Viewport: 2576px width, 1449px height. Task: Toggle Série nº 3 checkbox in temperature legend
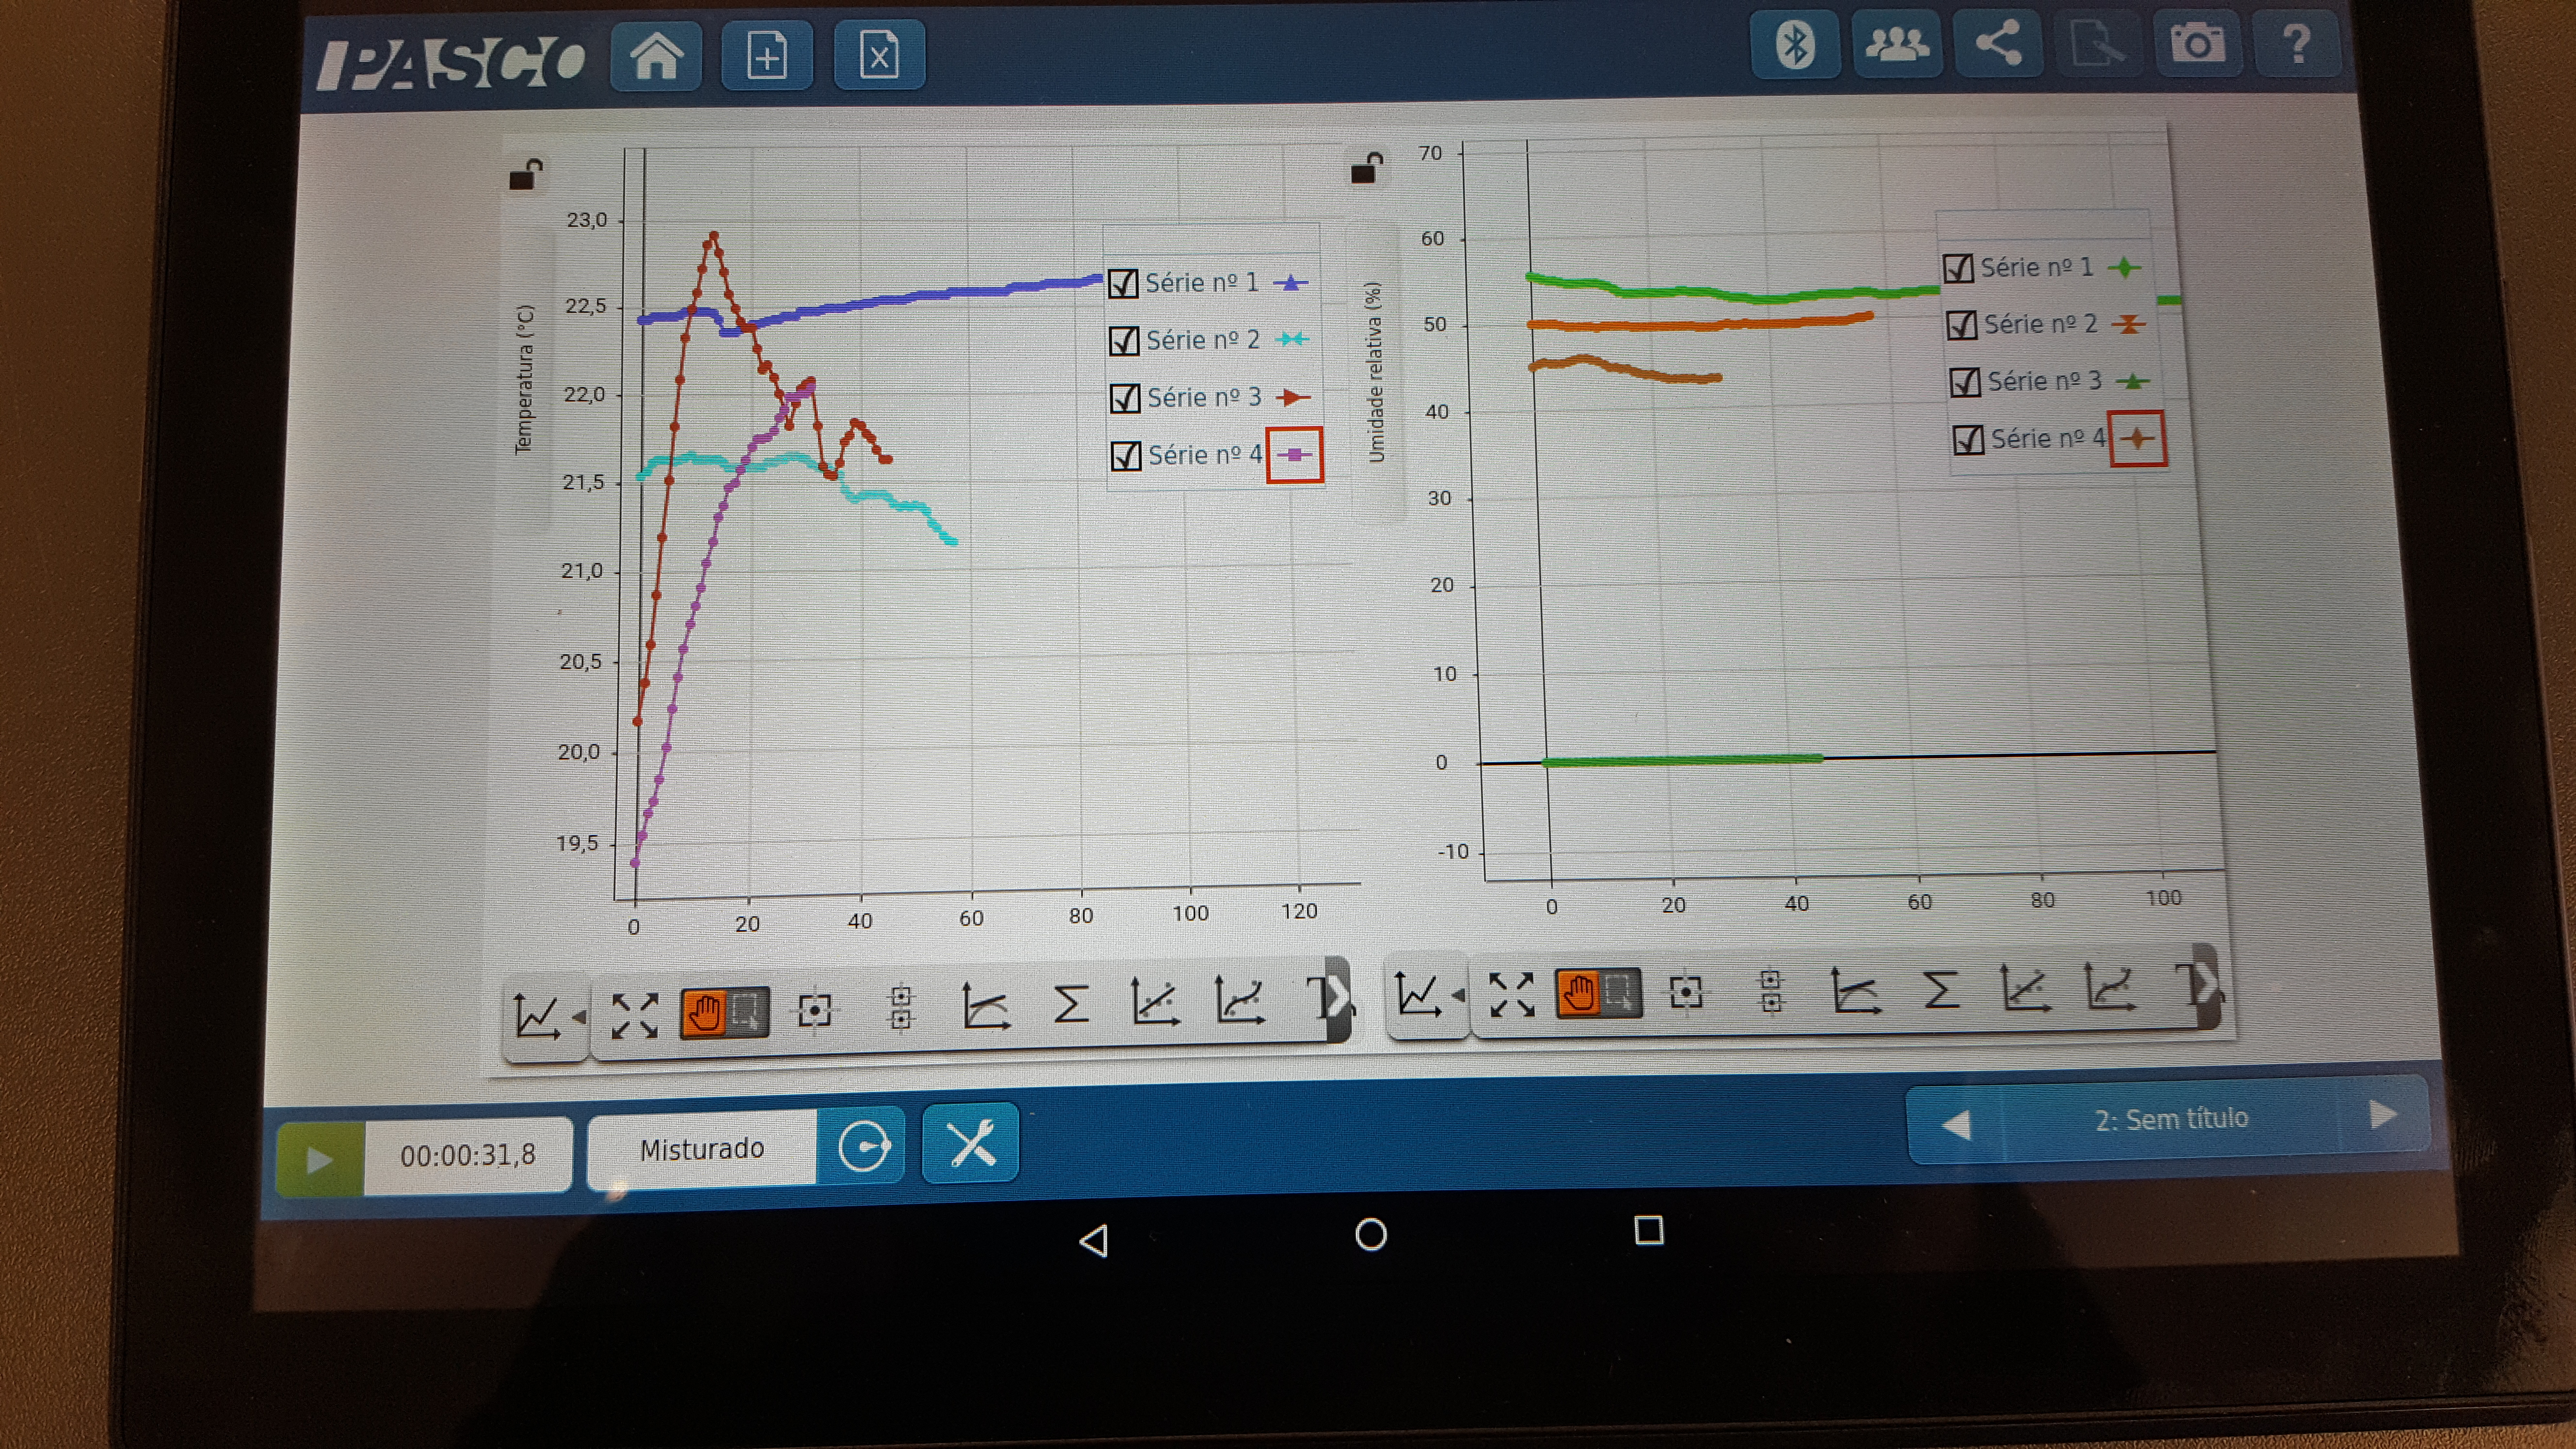click(1126, 398)
